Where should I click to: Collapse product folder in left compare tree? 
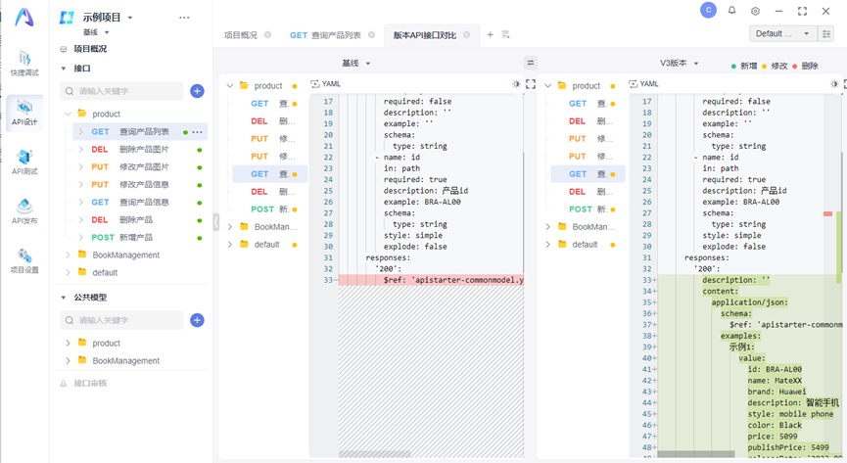(x=230, y=86)
